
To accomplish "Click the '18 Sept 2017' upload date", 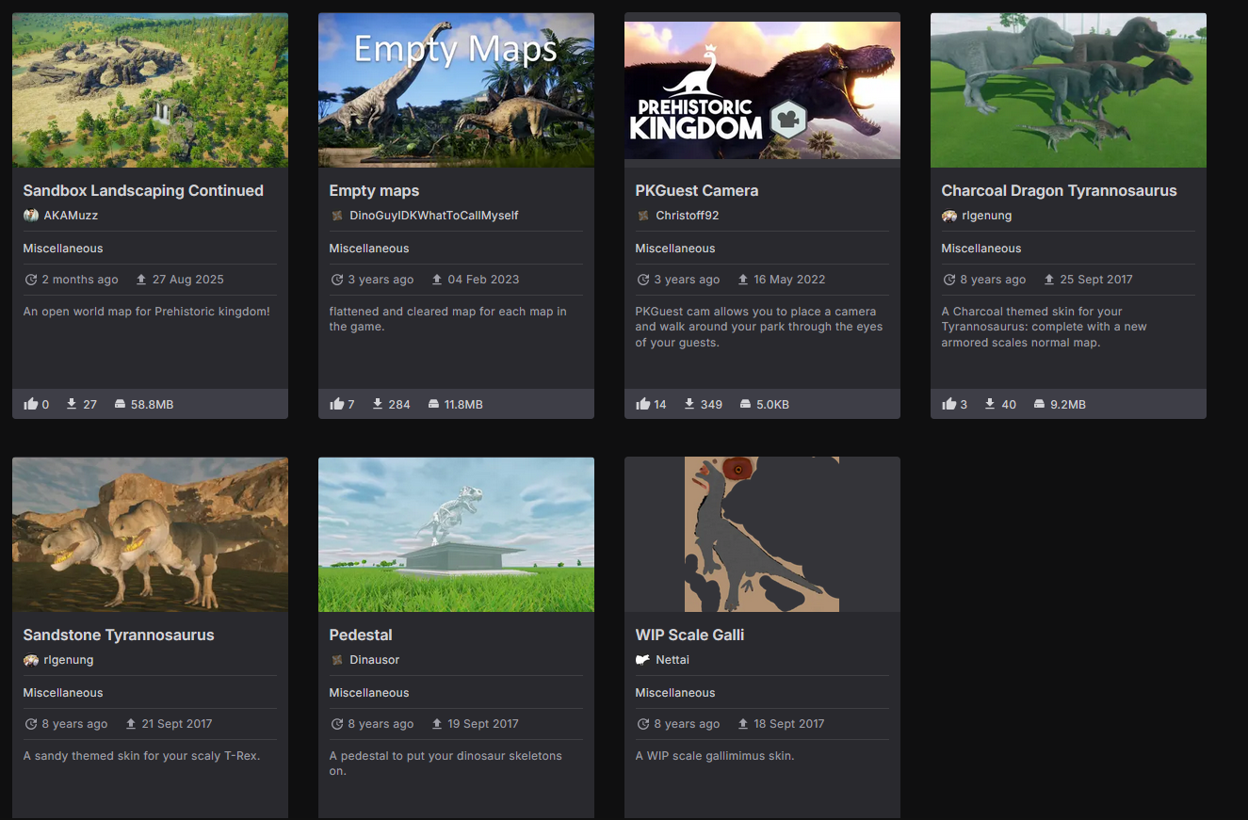I will [789, 724].
